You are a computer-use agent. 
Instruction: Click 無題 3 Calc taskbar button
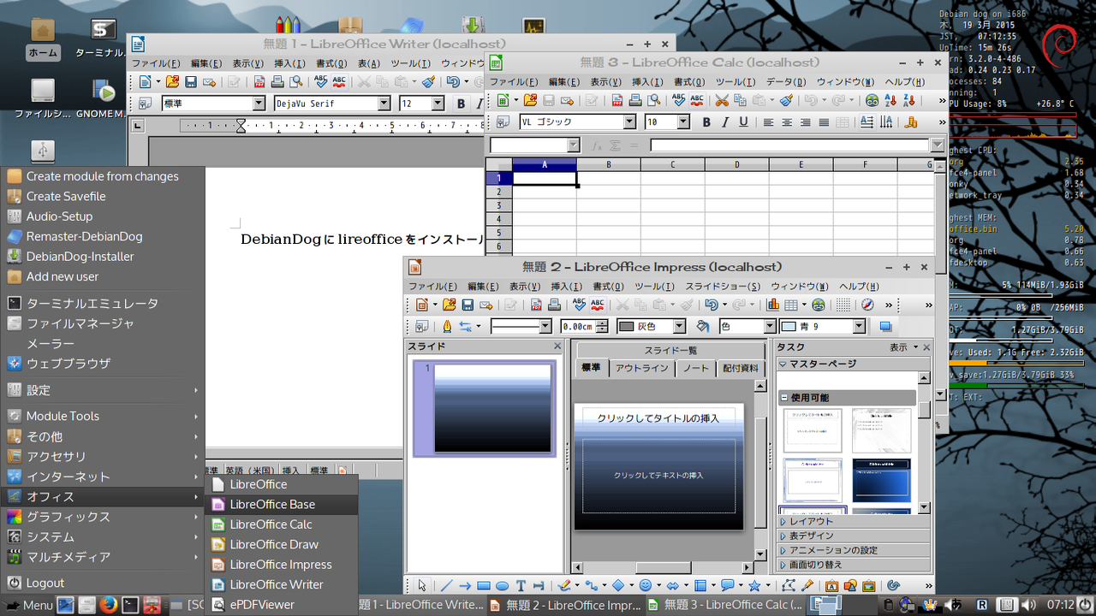point(725,605)
